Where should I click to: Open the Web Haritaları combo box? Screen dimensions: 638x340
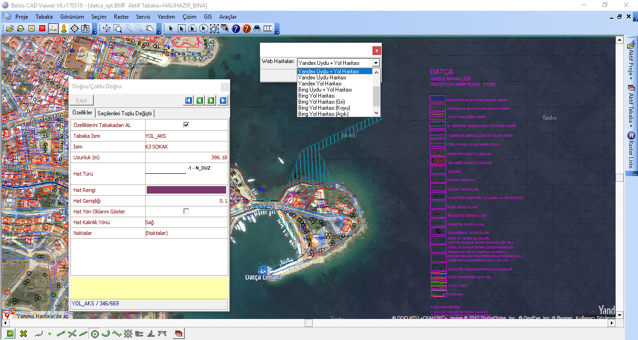[376, 63]
